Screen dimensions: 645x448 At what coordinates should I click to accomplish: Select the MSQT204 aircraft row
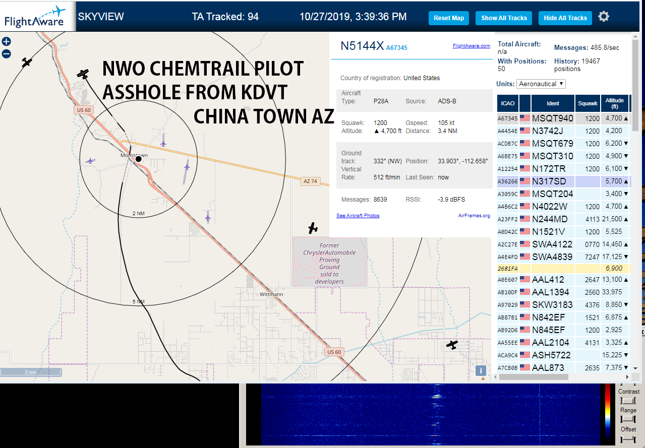[x=563, y=194]
